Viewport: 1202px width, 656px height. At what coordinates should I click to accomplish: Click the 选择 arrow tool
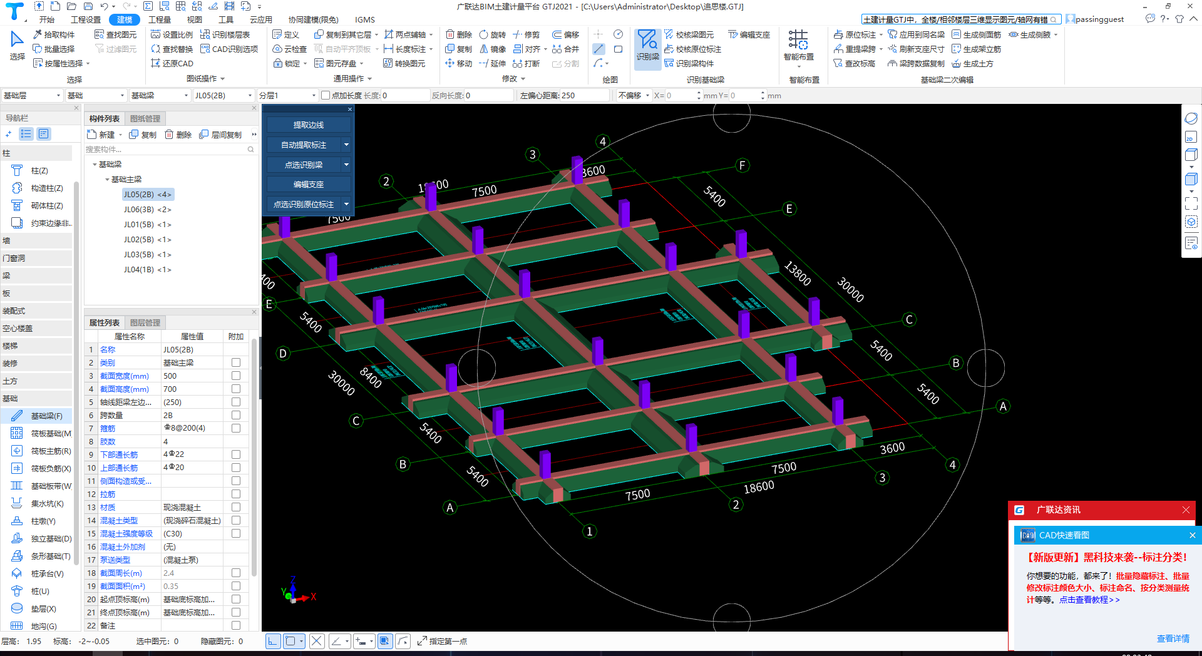[17, 46]
